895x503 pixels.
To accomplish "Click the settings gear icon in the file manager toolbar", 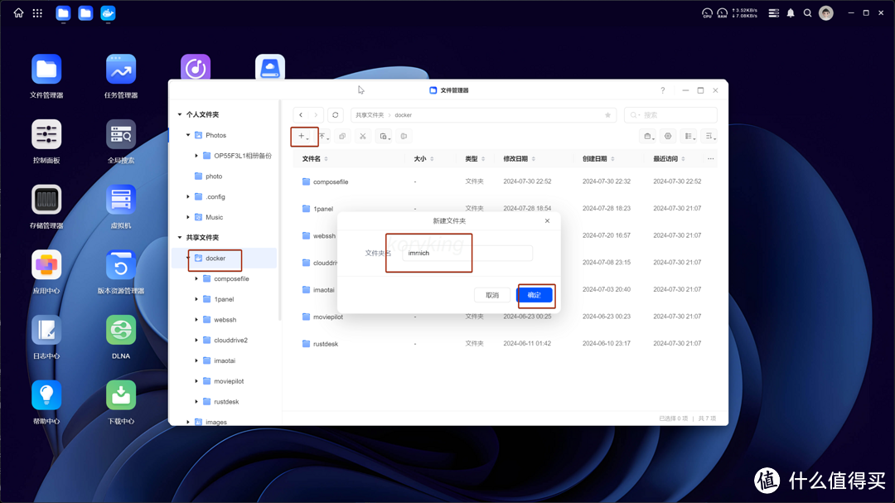I will pyautogui.click(x=668, y=136).
